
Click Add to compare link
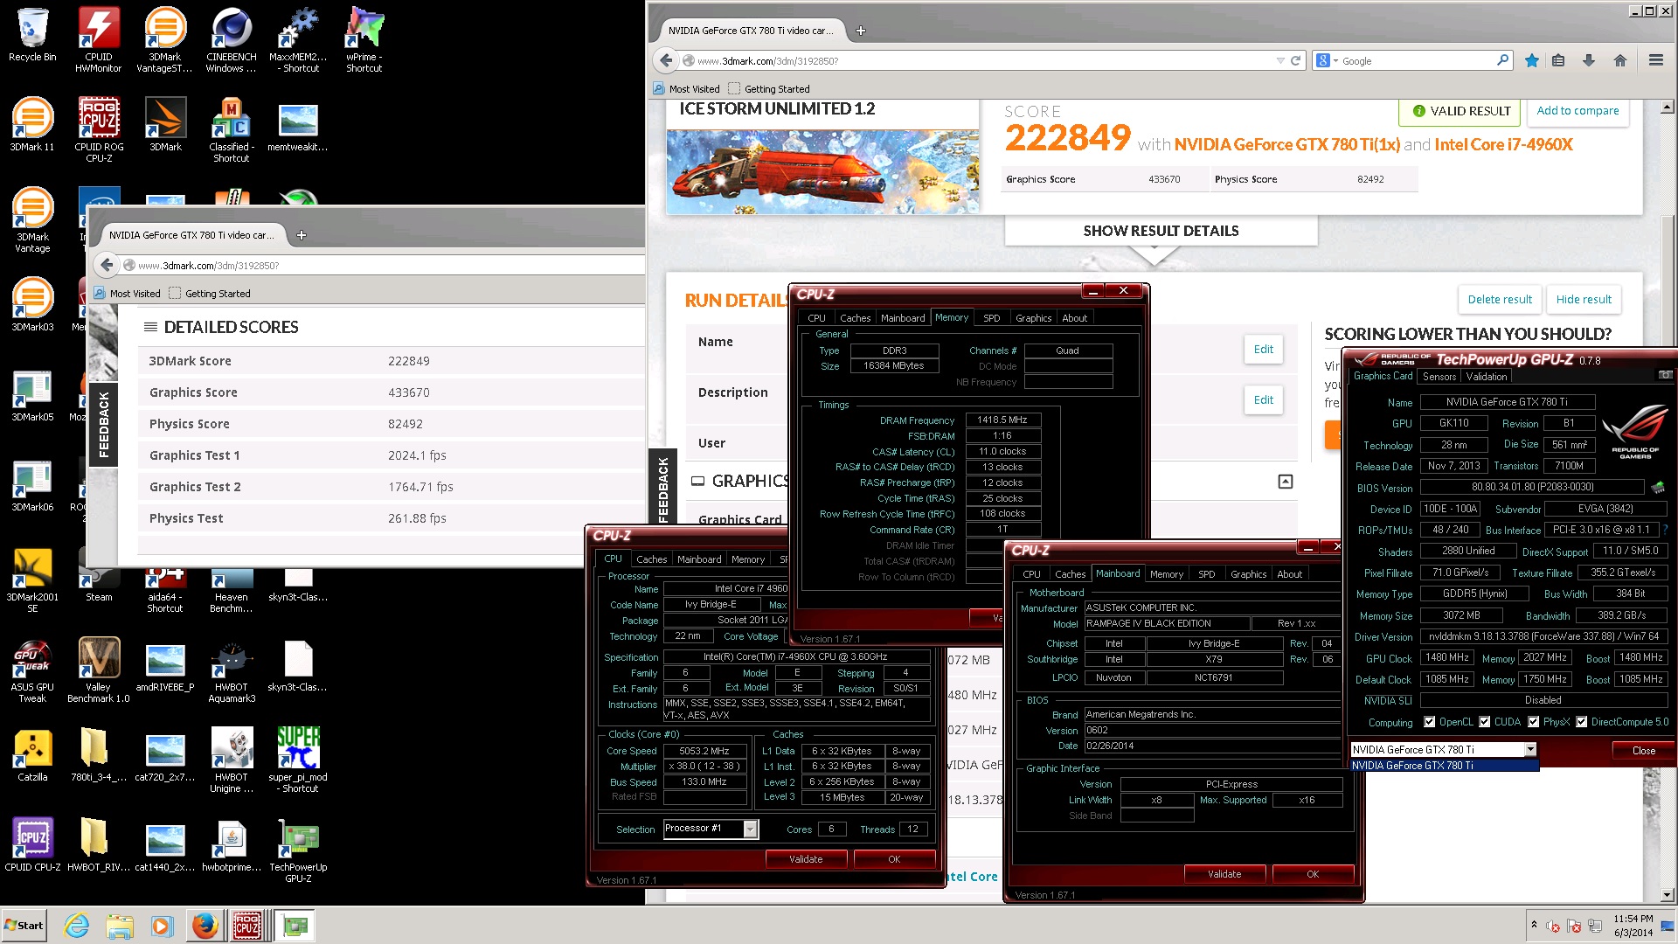(x=1577, y=111)
